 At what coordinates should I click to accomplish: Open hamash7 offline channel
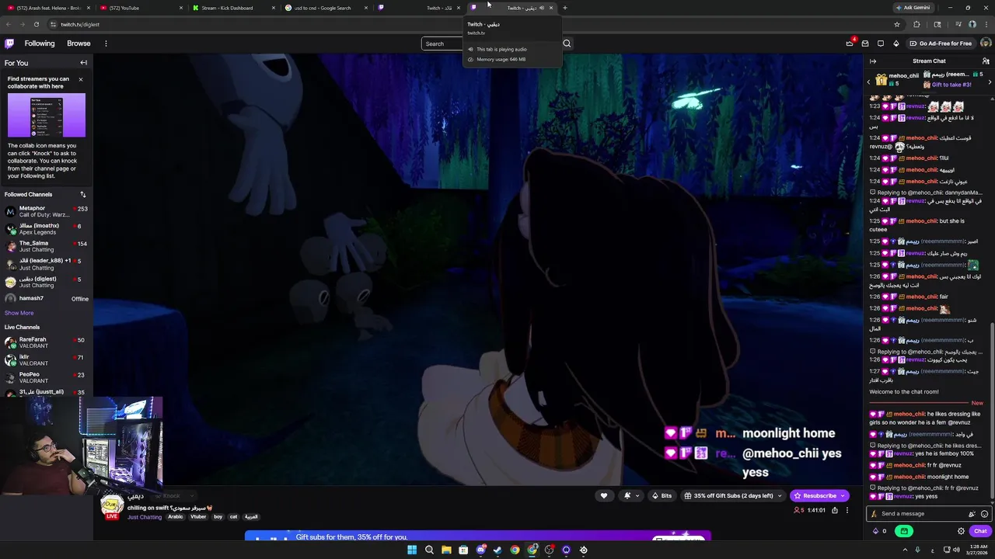(47, 298)
